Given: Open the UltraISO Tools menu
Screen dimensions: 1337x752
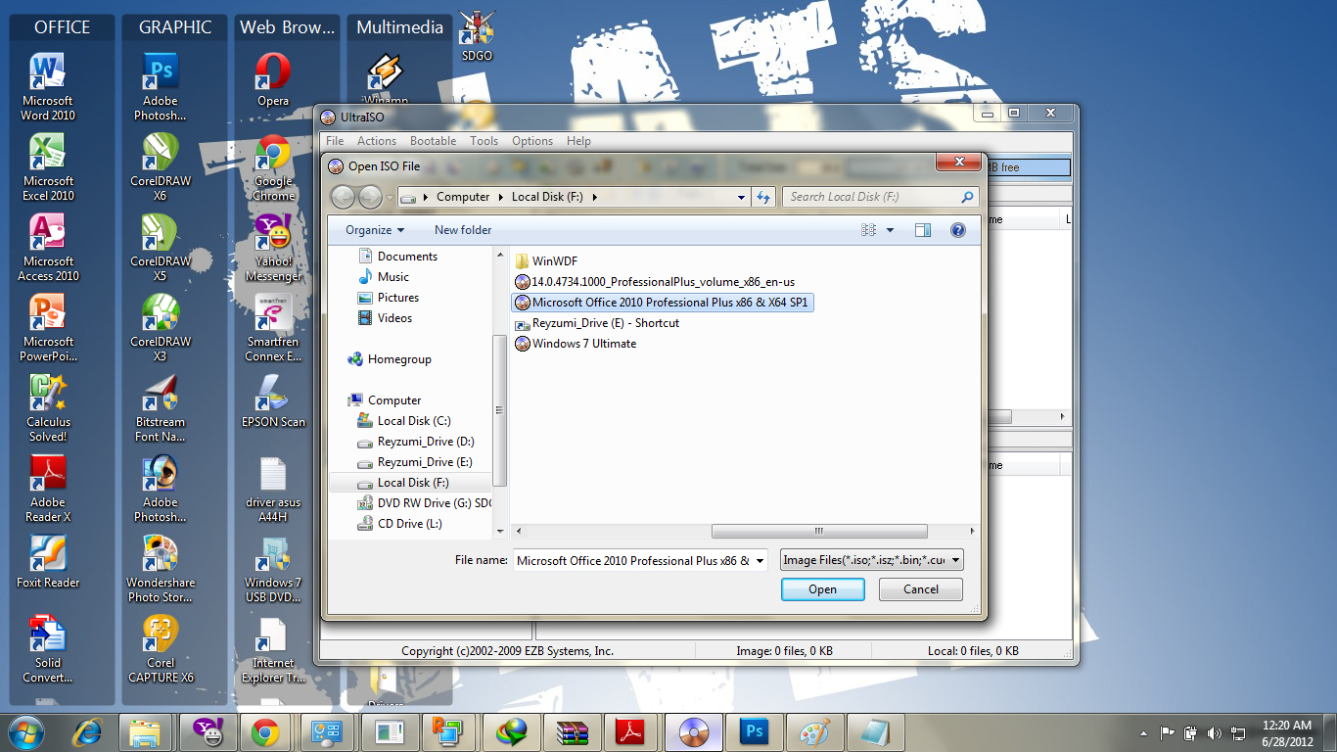Looking at the screenshot, I should click(x=484, y=141).
